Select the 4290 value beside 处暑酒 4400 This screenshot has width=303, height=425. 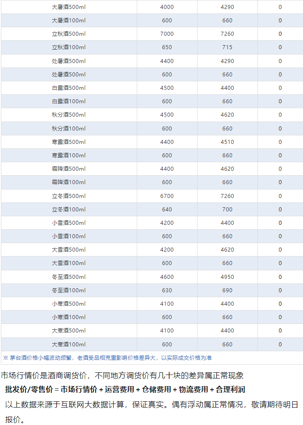(x=227, y=61)
